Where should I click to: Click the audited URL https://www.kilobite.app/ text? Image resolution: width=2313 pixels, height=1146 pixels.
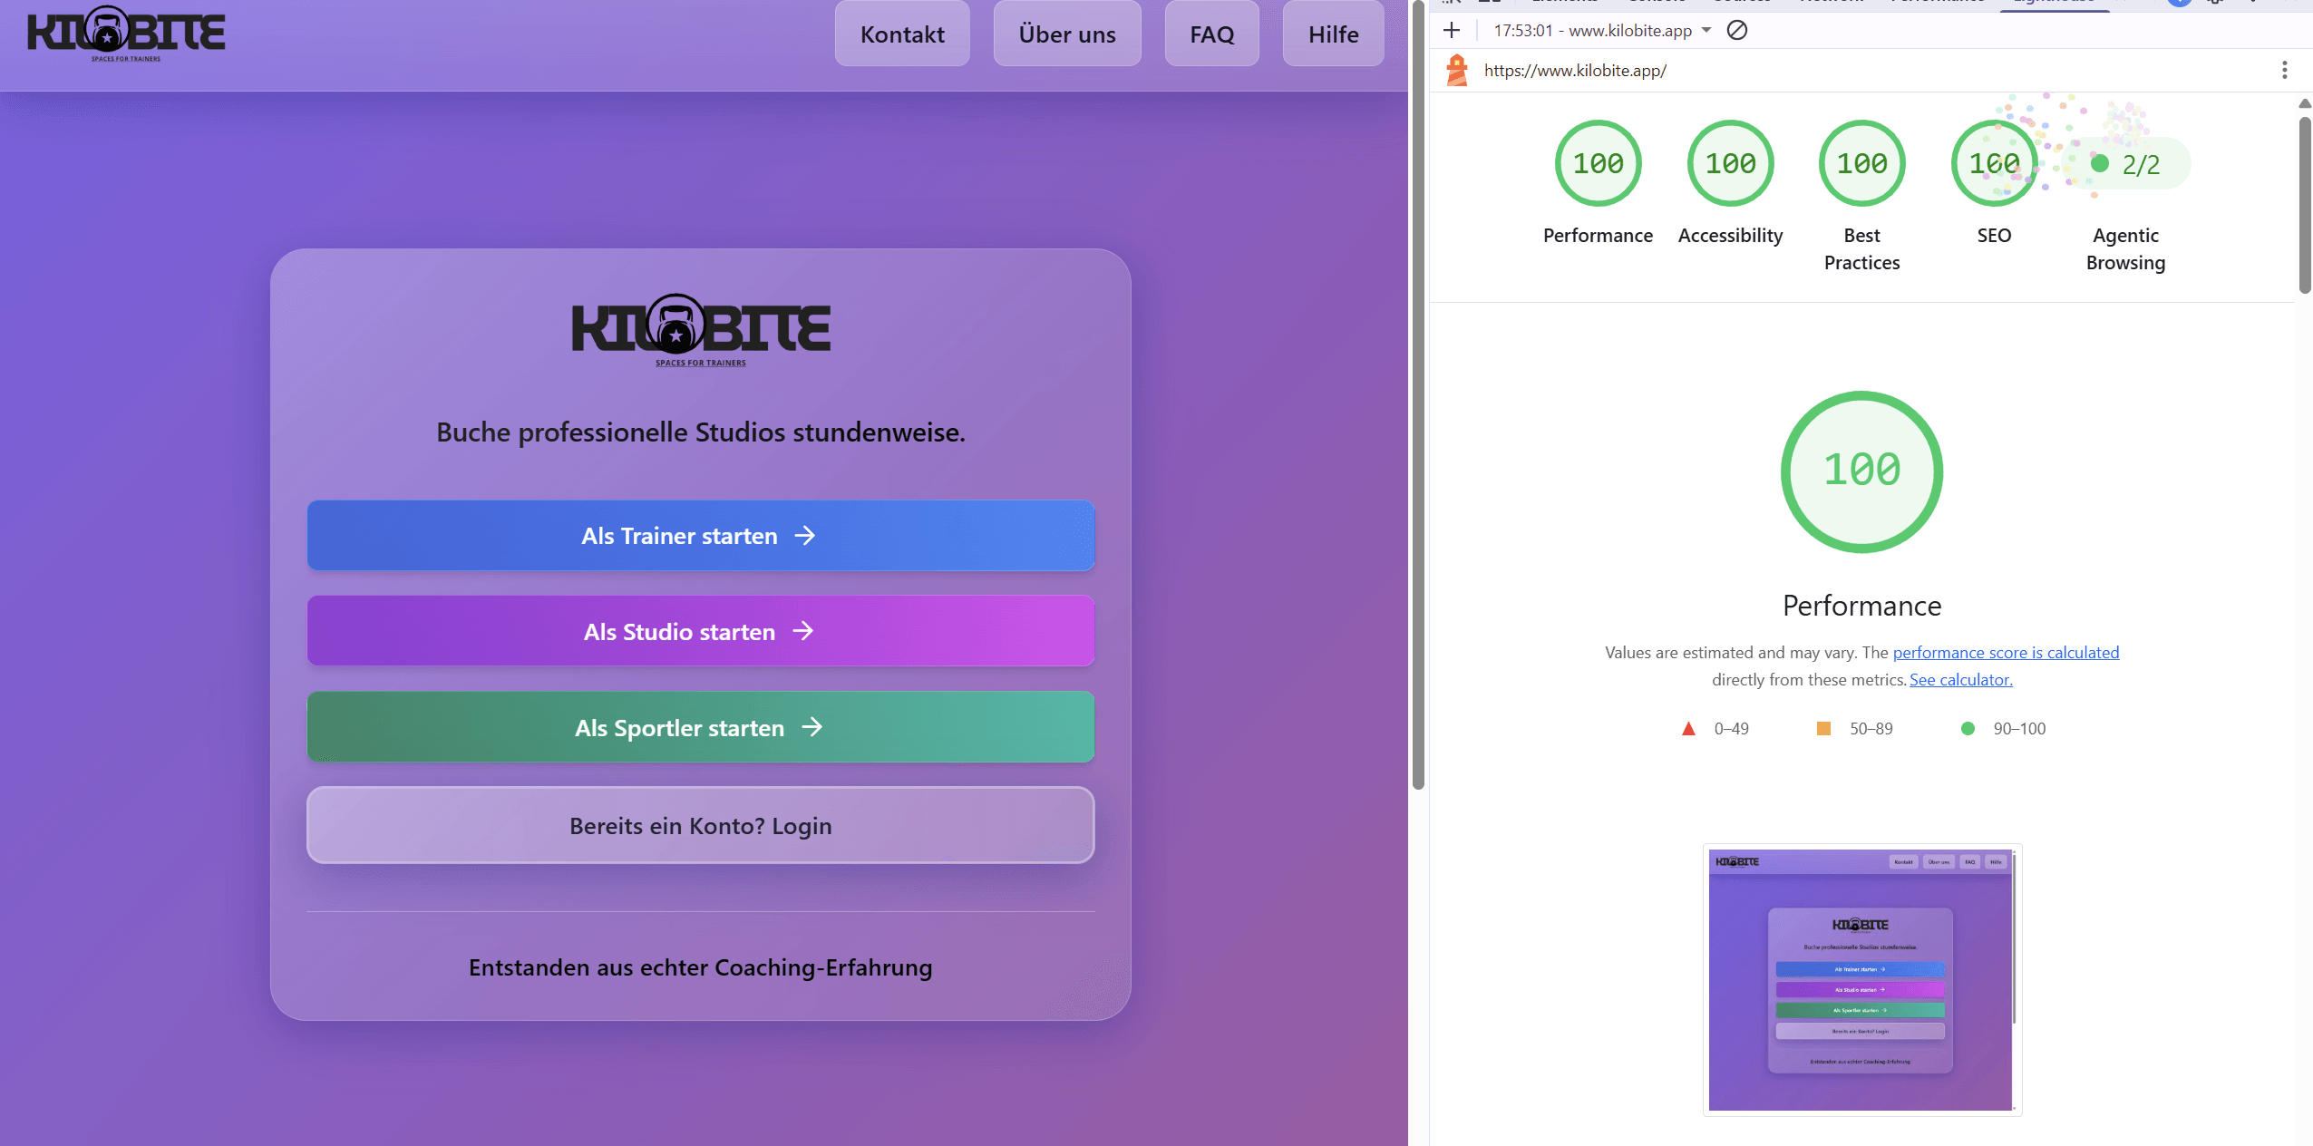tap(1575, 71)
